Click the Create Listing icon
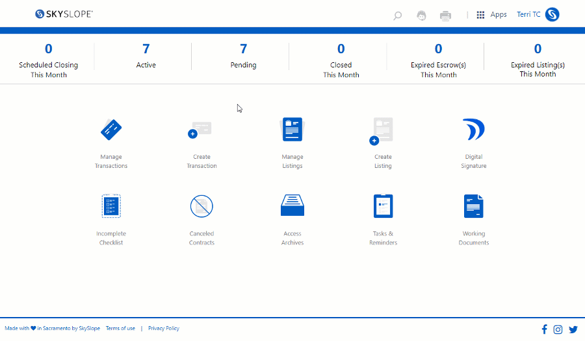This screenshot has width=585, height=341. [382, 131]
